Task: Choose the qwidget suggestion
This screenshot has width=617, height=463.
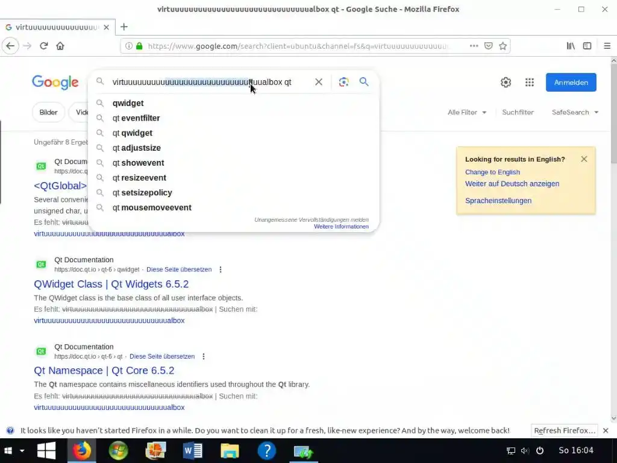Action: coord(234,103)
